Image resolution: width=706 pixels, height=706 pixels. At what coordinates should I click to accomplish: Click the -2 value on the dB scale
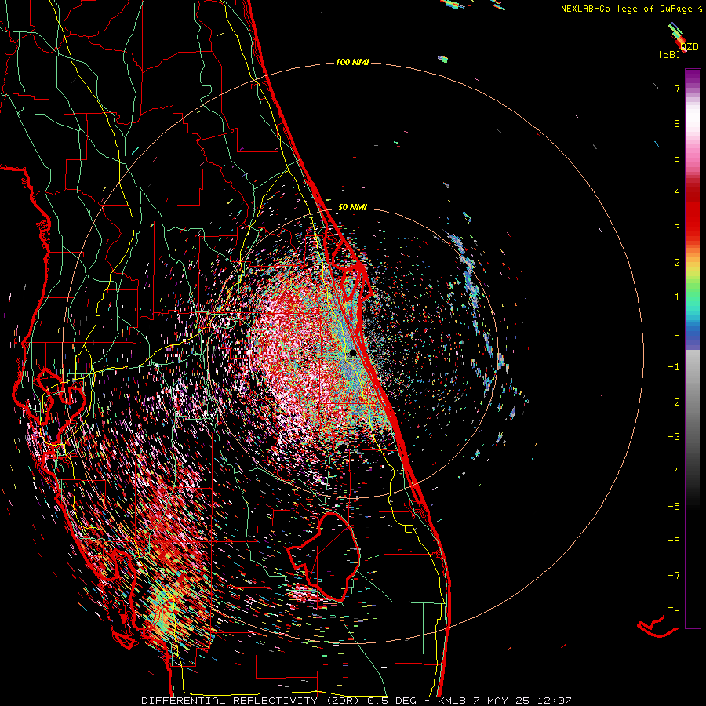[674, 402]
